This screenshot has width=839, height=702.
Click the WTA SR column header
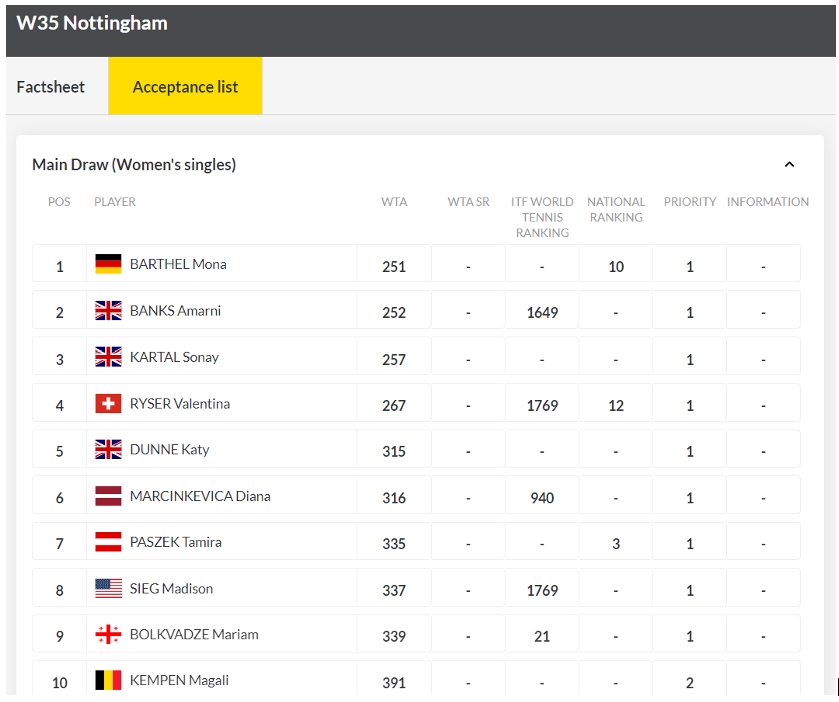coord(468,202)
